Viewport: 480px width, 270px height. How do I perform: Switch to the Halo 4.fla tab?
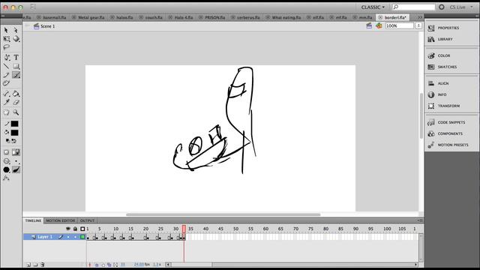tap(184, 17)
